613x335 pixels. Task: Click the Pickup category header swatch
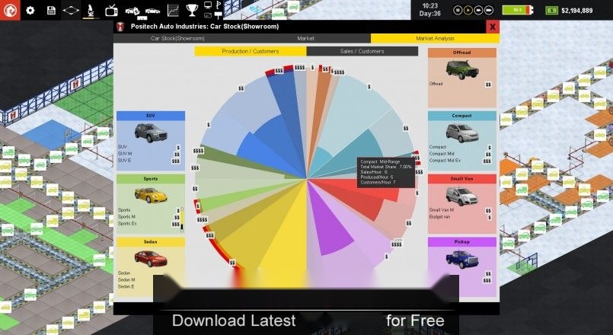[461, 242]
